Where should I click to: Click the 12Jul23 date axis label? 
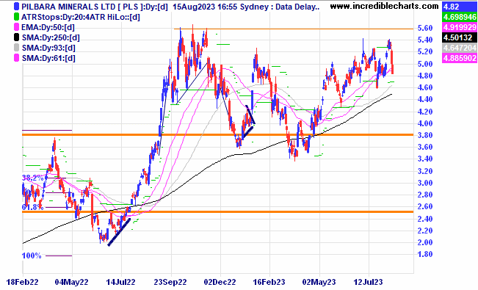click(368, 283)
